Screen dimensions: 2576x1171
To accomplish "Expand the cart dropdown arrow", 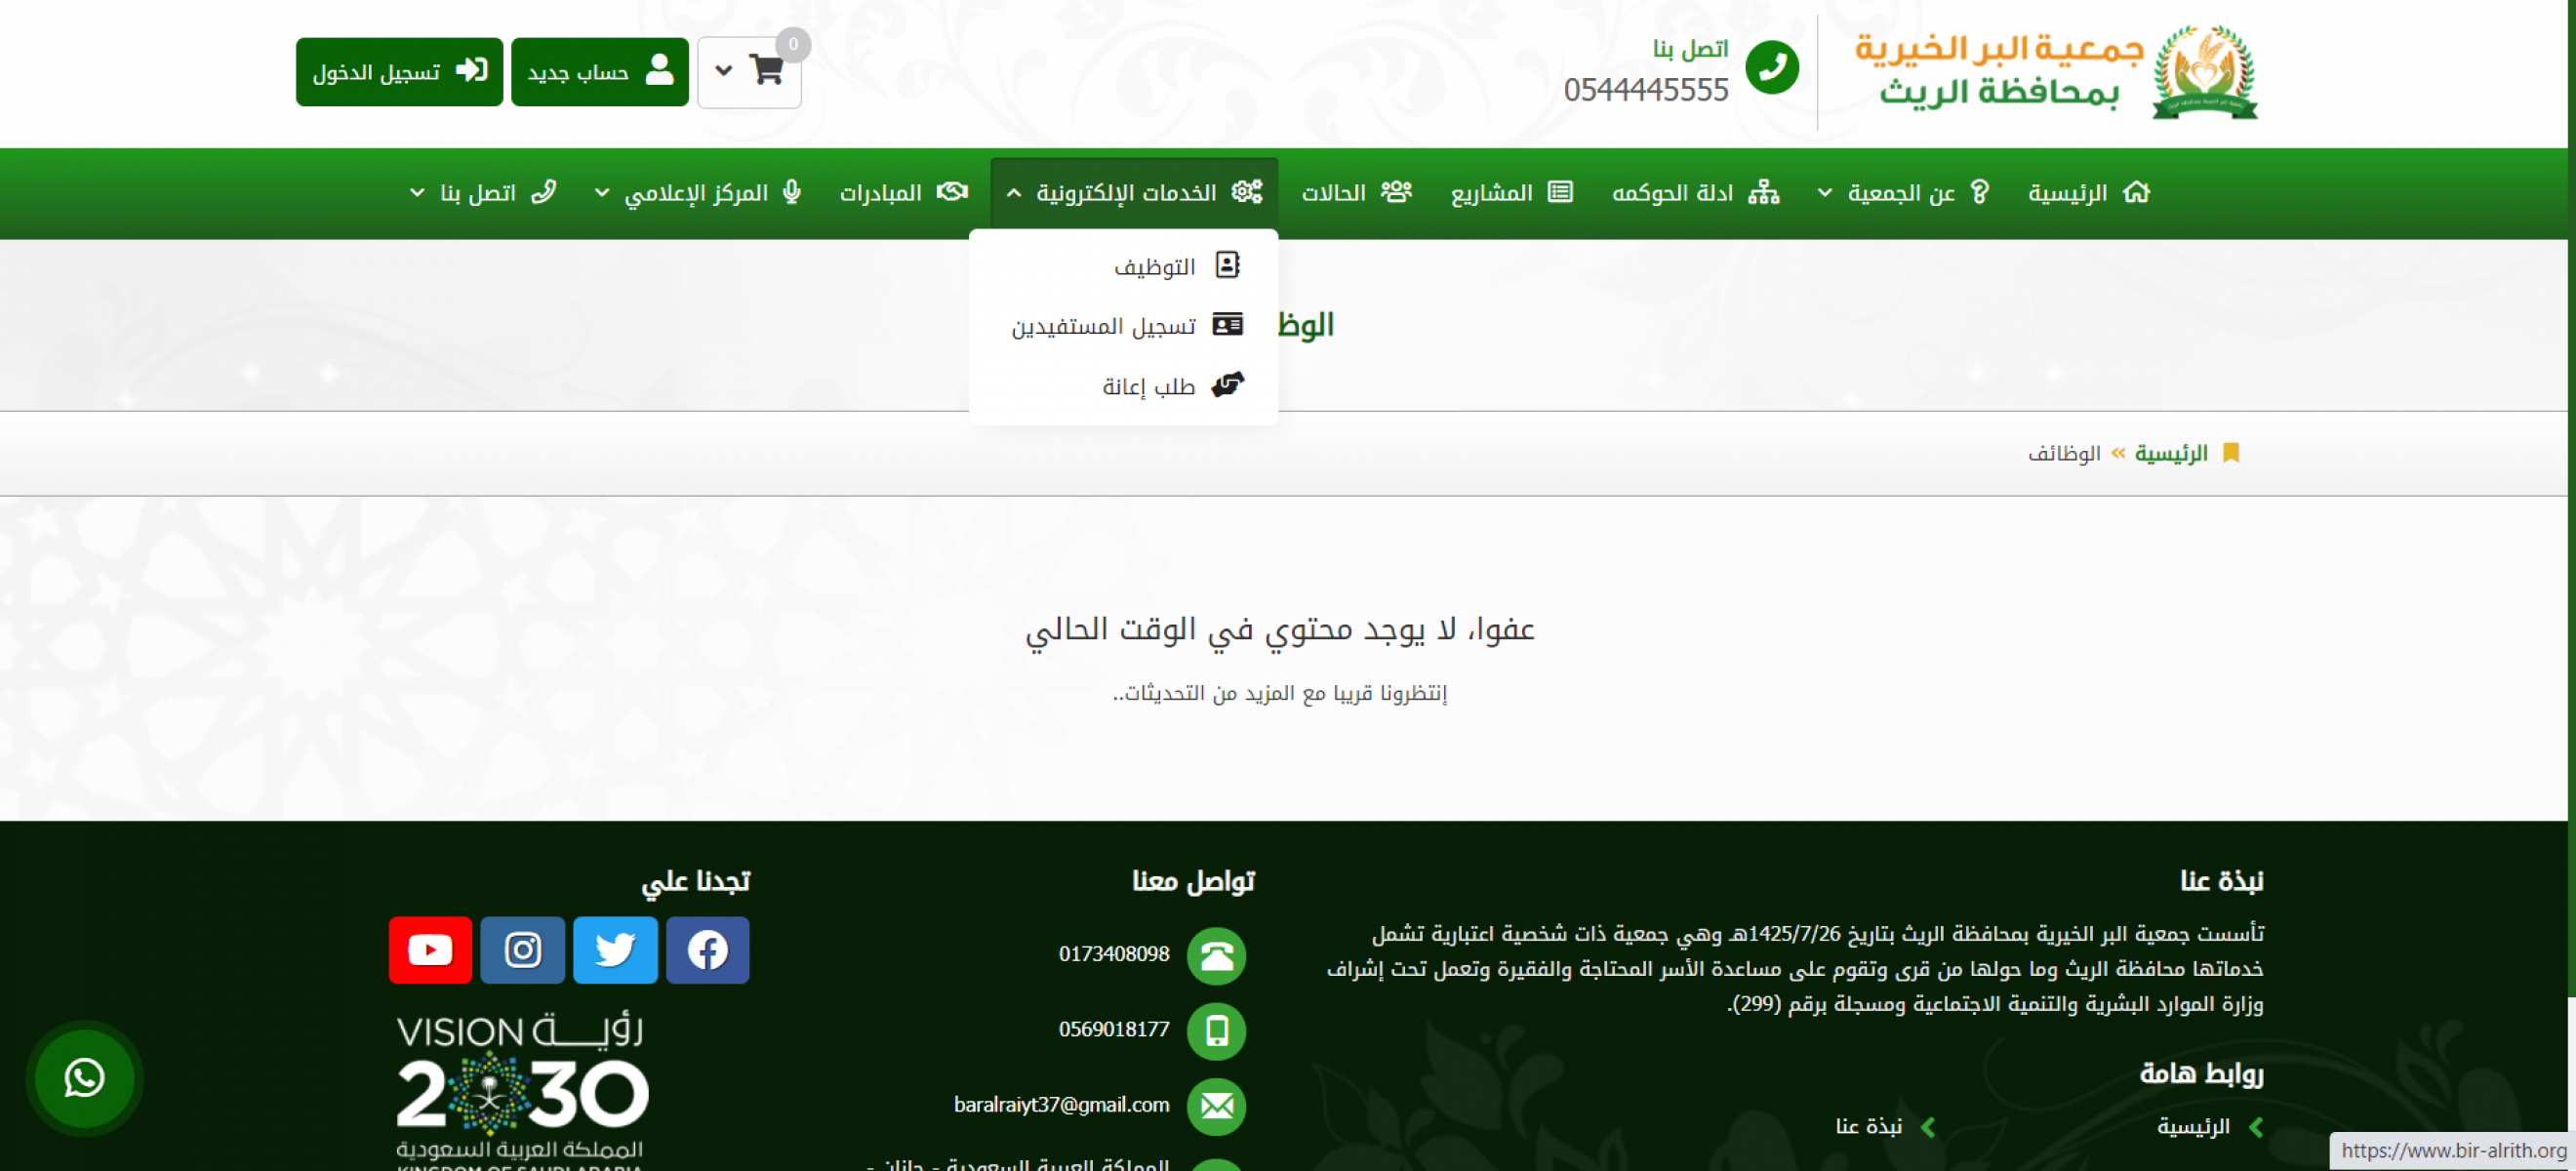I will tap(724, 70).
